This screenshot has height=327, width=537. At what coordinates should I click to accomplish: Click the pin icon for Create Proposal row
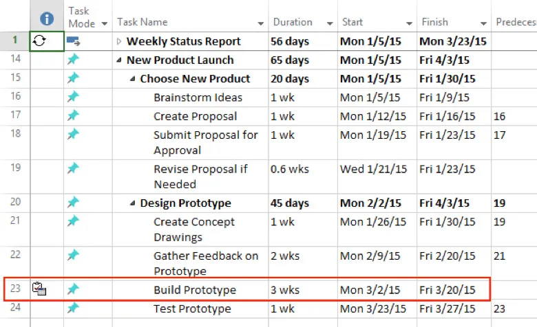[73, 115]
